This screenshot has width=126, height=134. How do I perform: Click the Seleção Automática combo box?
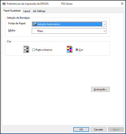coord(69,24)
